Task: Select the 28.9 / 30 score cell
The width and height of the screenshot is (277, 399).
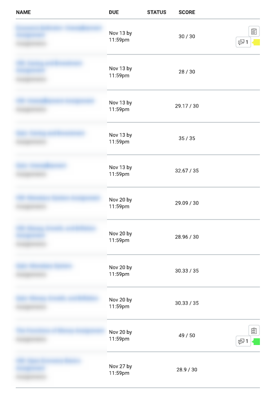Action: coord(187,369)
